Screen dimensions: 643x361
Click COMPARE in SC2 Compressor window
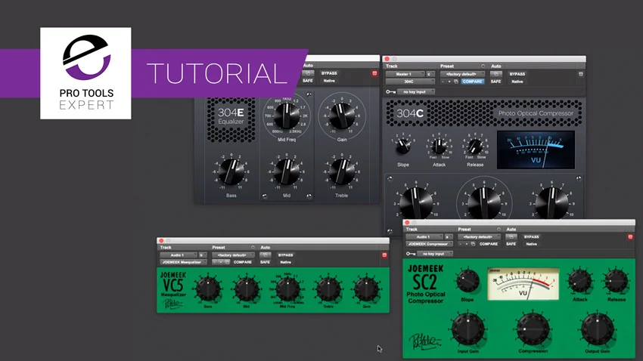[489, 244]
